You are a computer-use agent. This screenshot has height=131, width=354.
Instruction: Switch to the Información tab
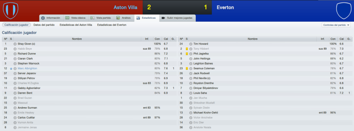(x=51, y=18)
